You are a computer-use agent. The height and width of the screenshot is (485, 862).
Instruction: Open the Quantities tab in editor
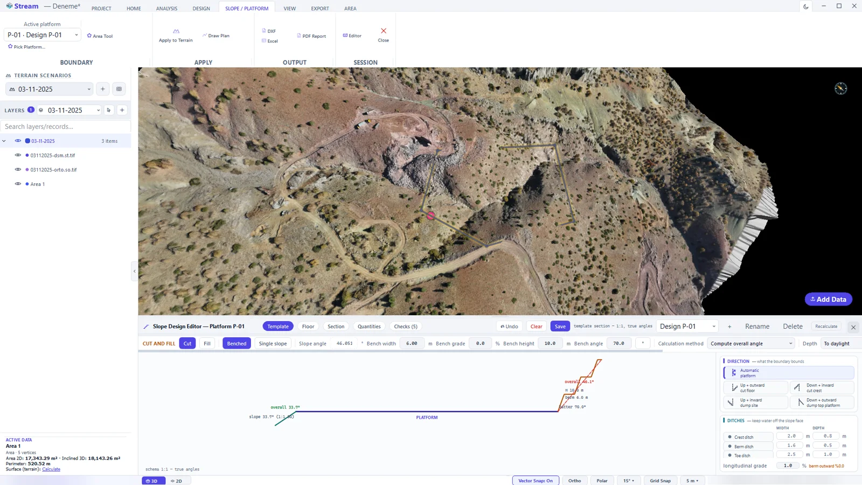369,327
